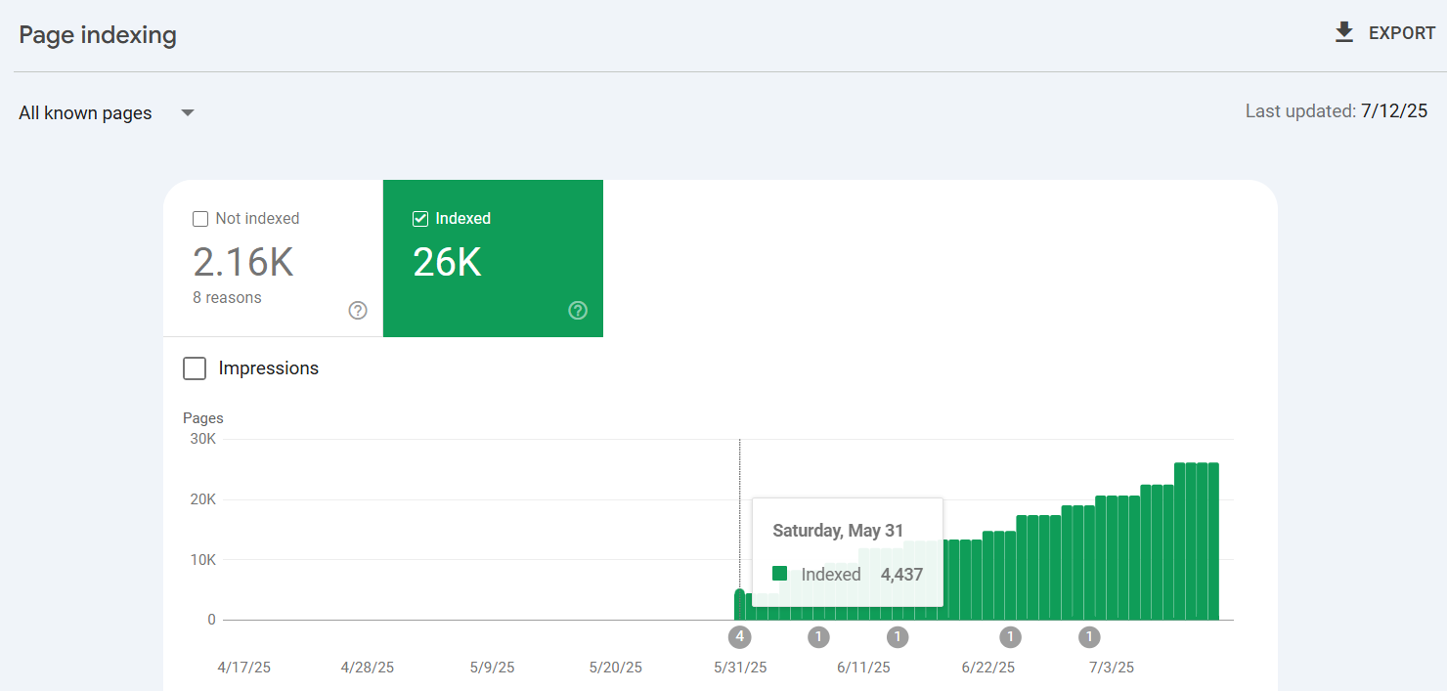Toggle the Impressions checkbox
This screenshot has width=1447, height=691.
195,368
